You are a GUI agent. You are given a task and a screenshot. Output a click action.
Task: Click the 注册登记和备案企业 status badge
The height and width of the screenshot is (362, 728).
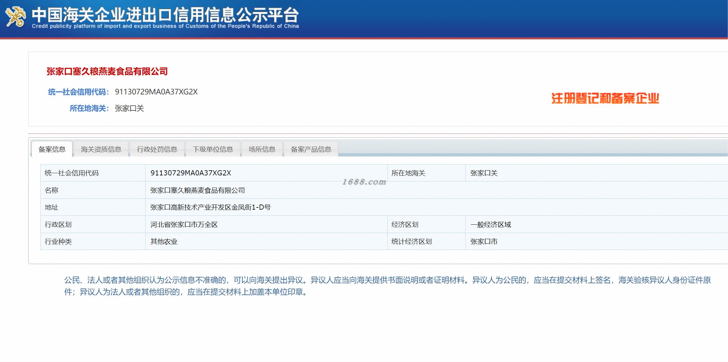605,98
